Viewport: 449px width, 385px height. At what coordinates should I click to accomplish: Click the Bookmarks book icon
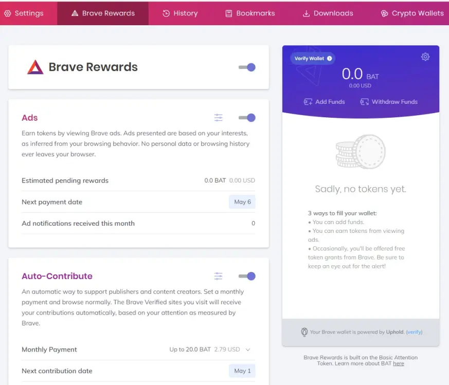[229, 13]
